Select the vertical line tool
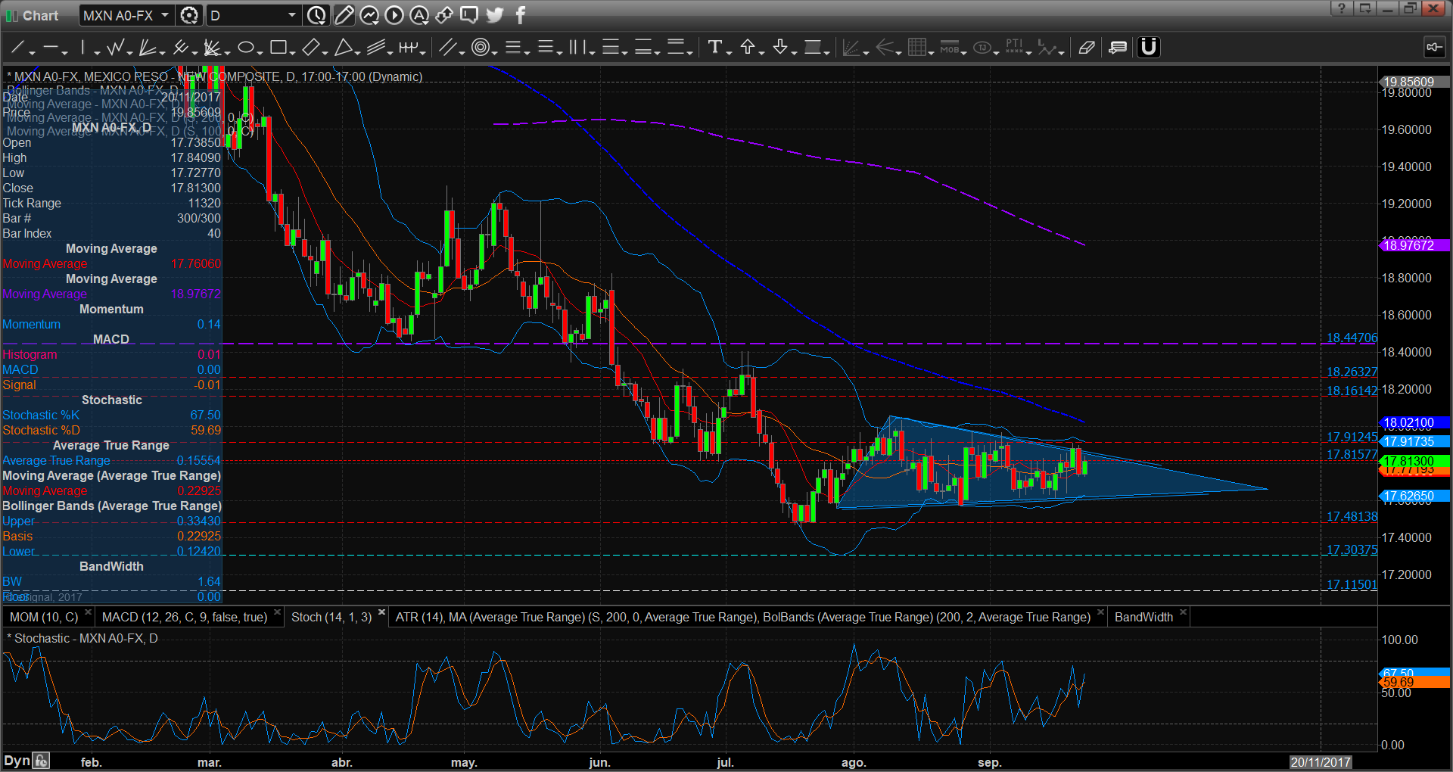Screen dimensions: 1453x772 click(82, 48)
